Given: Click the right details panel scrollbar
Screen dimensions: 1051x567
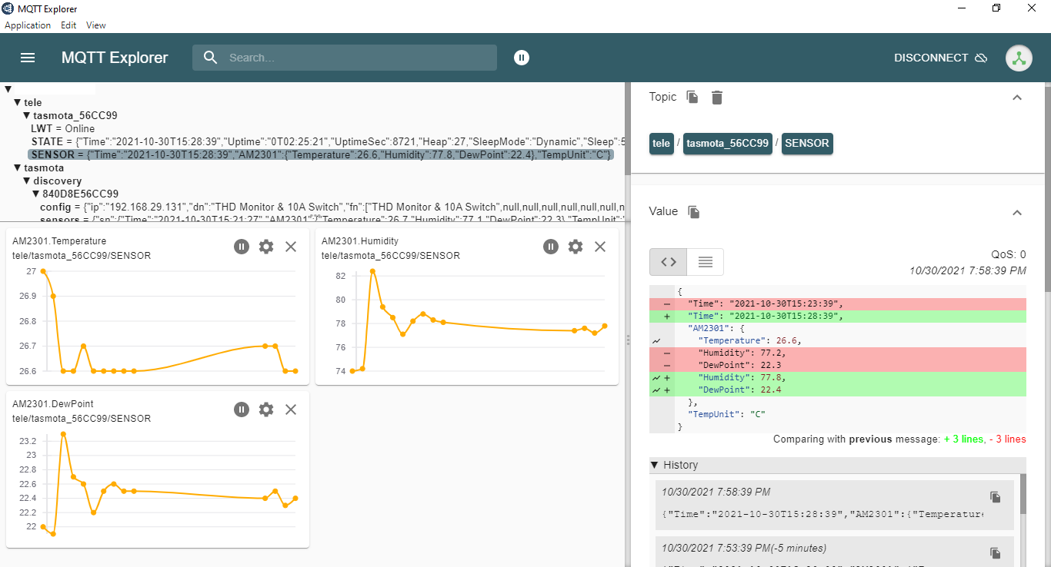Looking at the screenshot, I should [x=1048, y=187].
